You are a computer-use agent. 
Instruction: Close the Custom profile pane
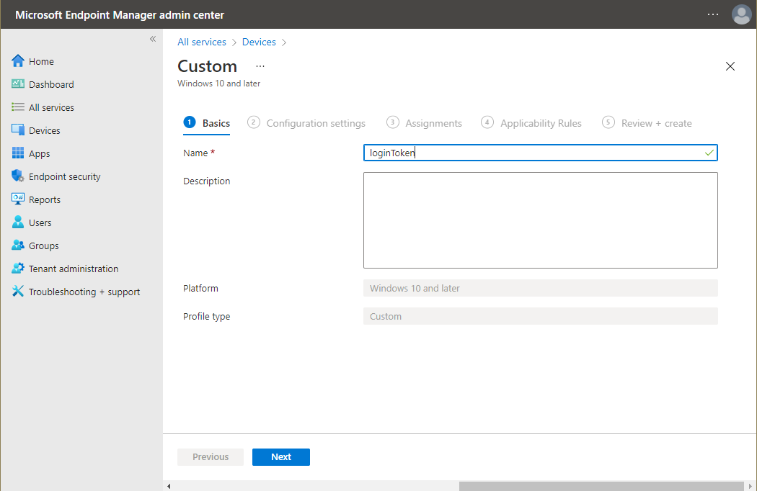point(730,66)
